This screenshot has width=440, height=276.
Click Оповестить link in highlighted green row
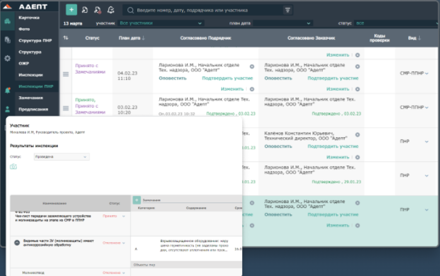[278, 214]
